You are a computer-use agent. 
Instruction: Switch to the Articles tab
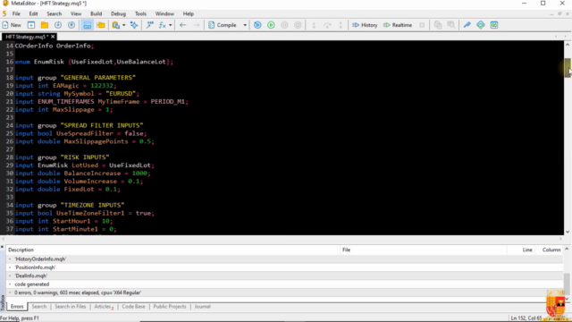104,306
